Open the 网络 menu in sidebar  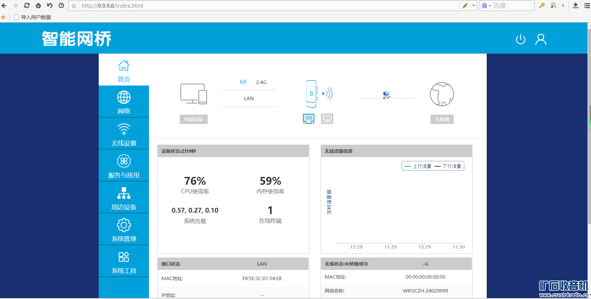[x=124, y=102]
